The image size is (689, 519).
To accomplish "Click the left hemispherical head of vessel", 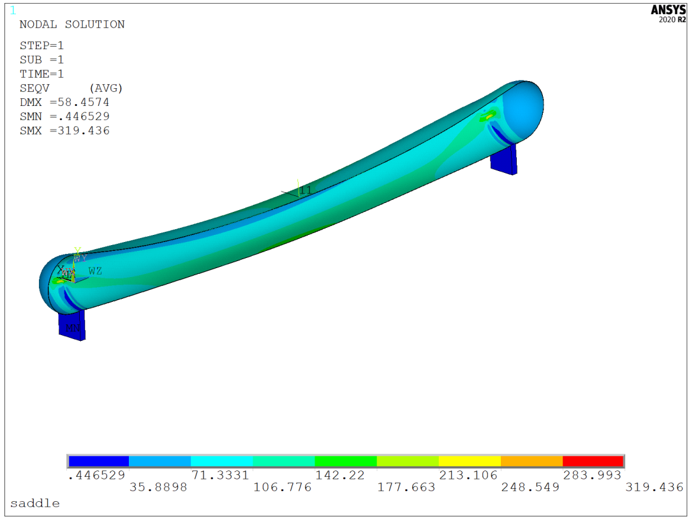I will click(x=49, y=284).
